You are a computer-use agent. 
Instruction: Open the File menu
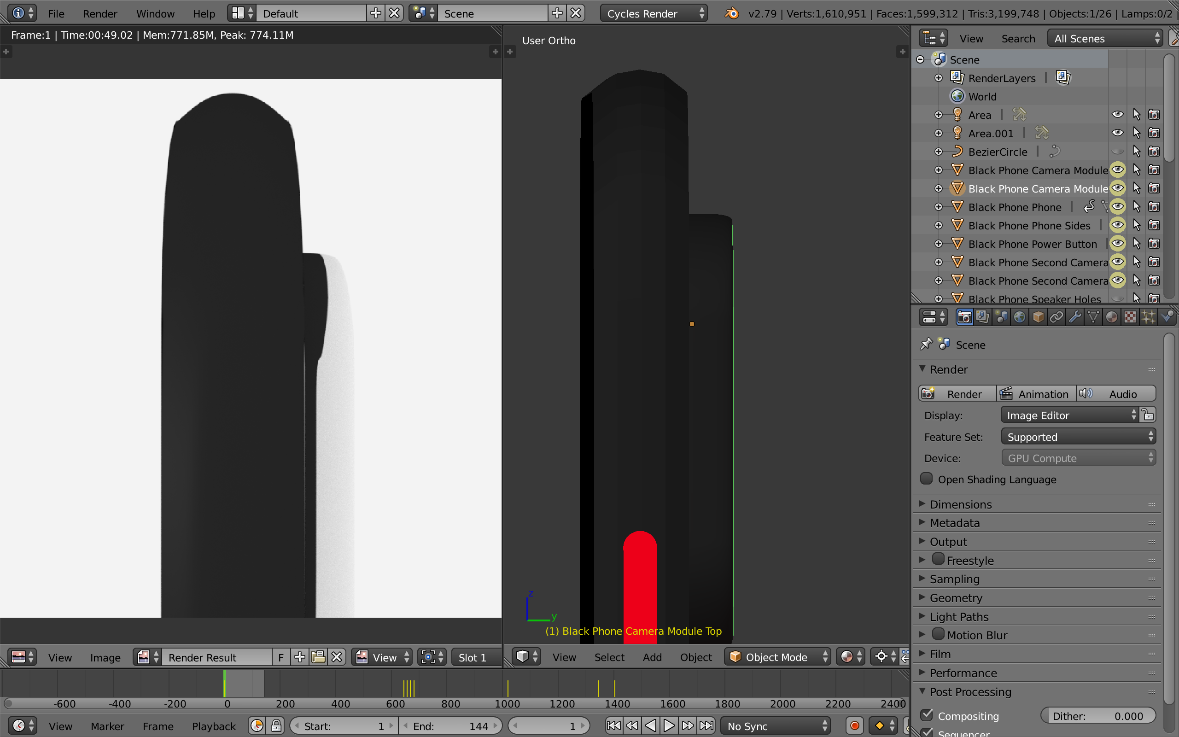56,14
